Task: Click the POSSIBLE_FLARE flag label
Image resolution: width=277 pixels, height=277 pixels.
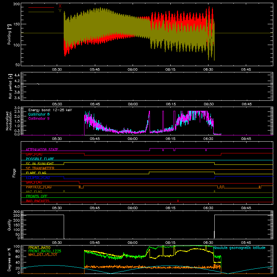Action: (x=40, y=159)
